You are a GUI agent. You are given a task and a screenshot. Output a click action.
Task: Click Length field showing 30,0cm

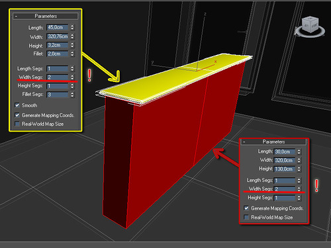click(285, 151)
